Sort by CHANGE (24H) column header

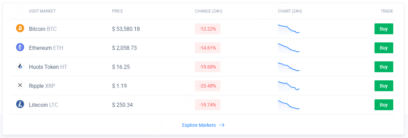pyautogui.click(x=208, y=11)
